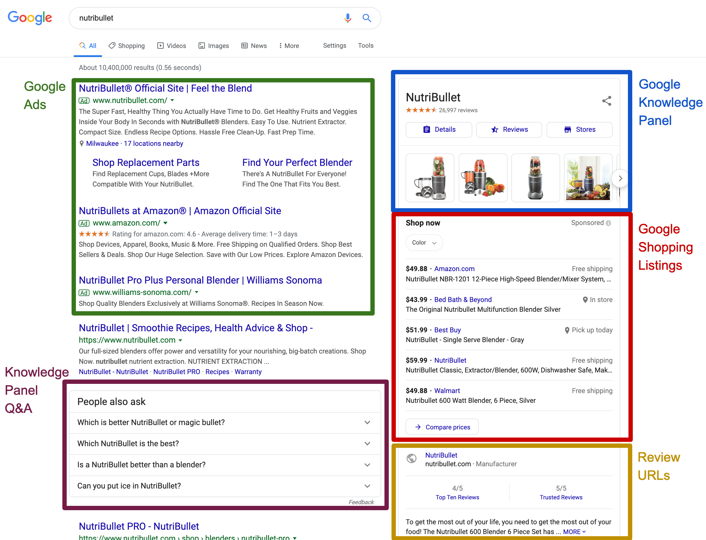The width and height of the screenshot is (706, 540).
Task: Open 'NutriBullets at Amazon® | Amazon Official Site' ad
Action: 180,211
